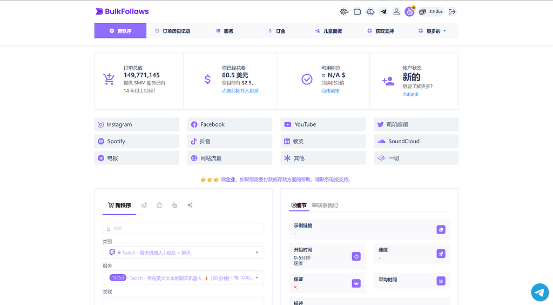This screenshot has width=553, height=305.
Task: Select the 新秩序 menu in navigation bar
Action: coord(120,31)
